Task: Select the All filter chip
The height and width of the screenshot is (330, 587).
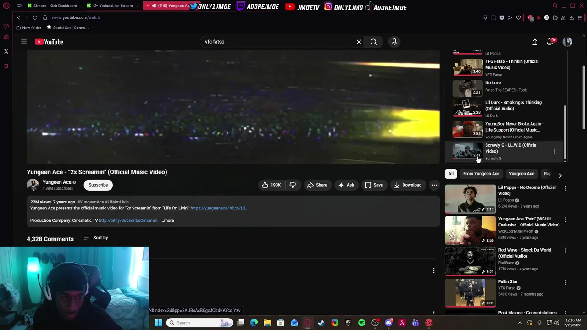Action: [x=451, y=174]
